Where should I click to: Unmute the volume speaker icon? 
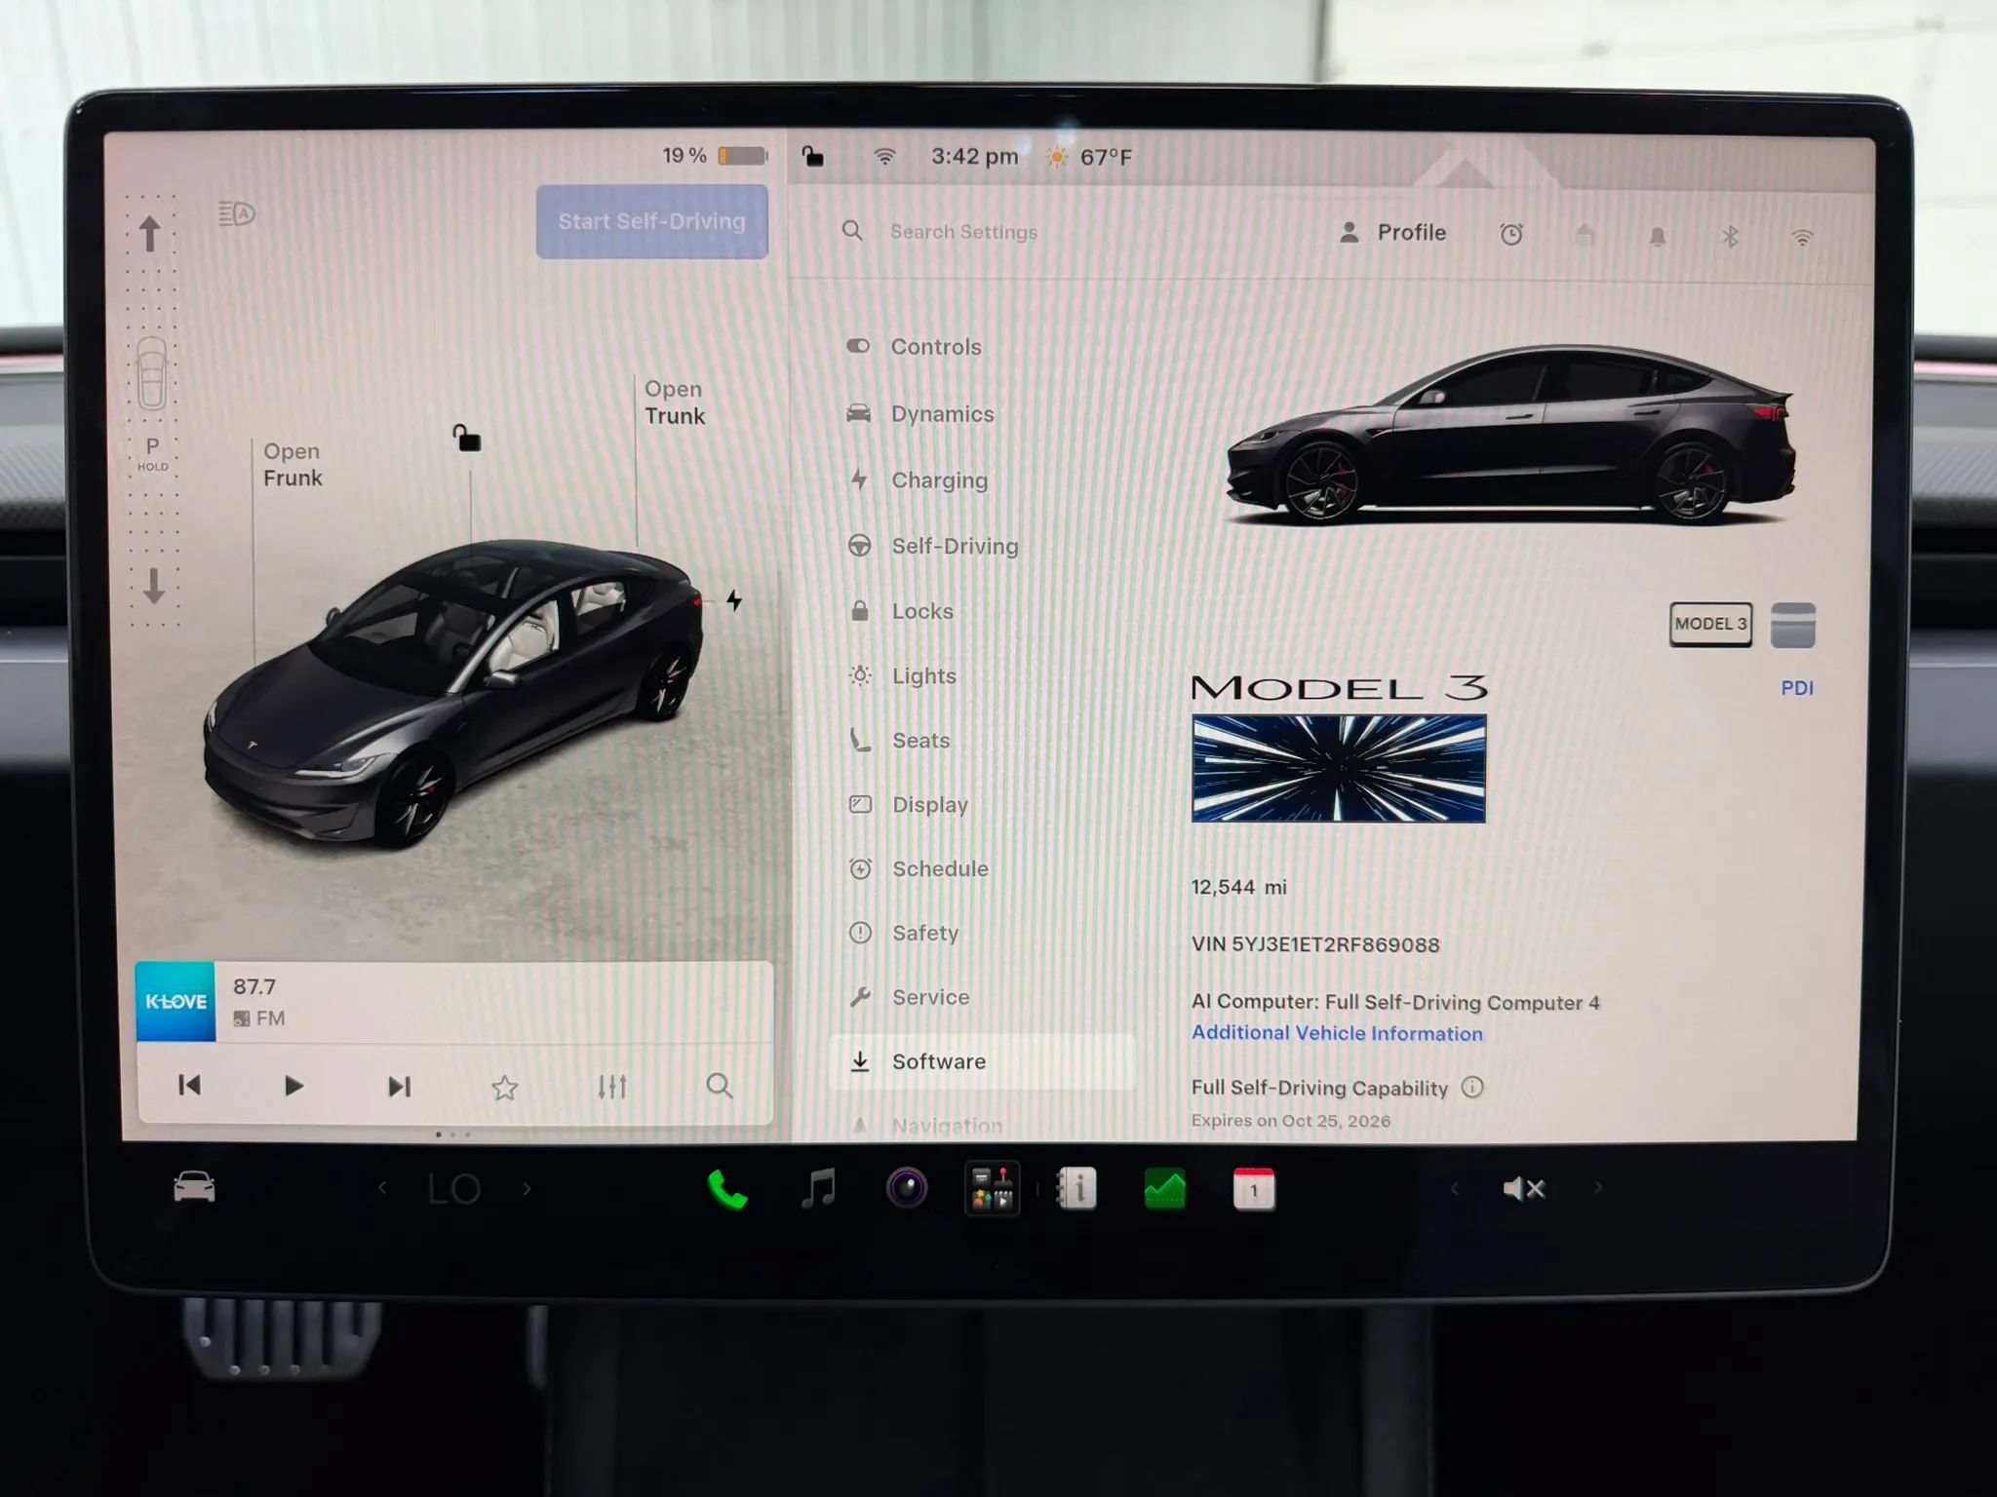[1524, 1188]
